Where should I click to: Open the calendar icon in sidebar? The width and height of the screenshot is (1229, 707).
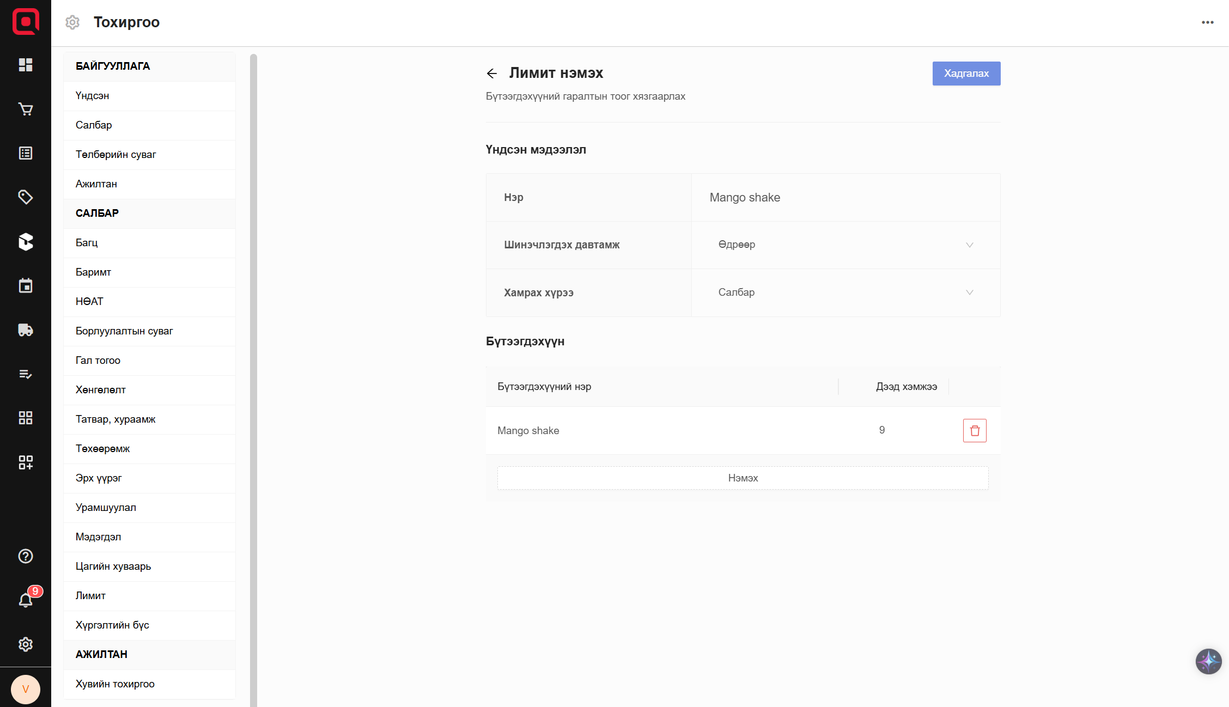26,285
